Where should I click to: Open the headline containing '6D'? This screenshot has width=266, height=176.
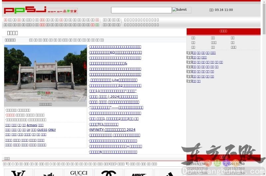pyautogui.click(x=115, y=52)
